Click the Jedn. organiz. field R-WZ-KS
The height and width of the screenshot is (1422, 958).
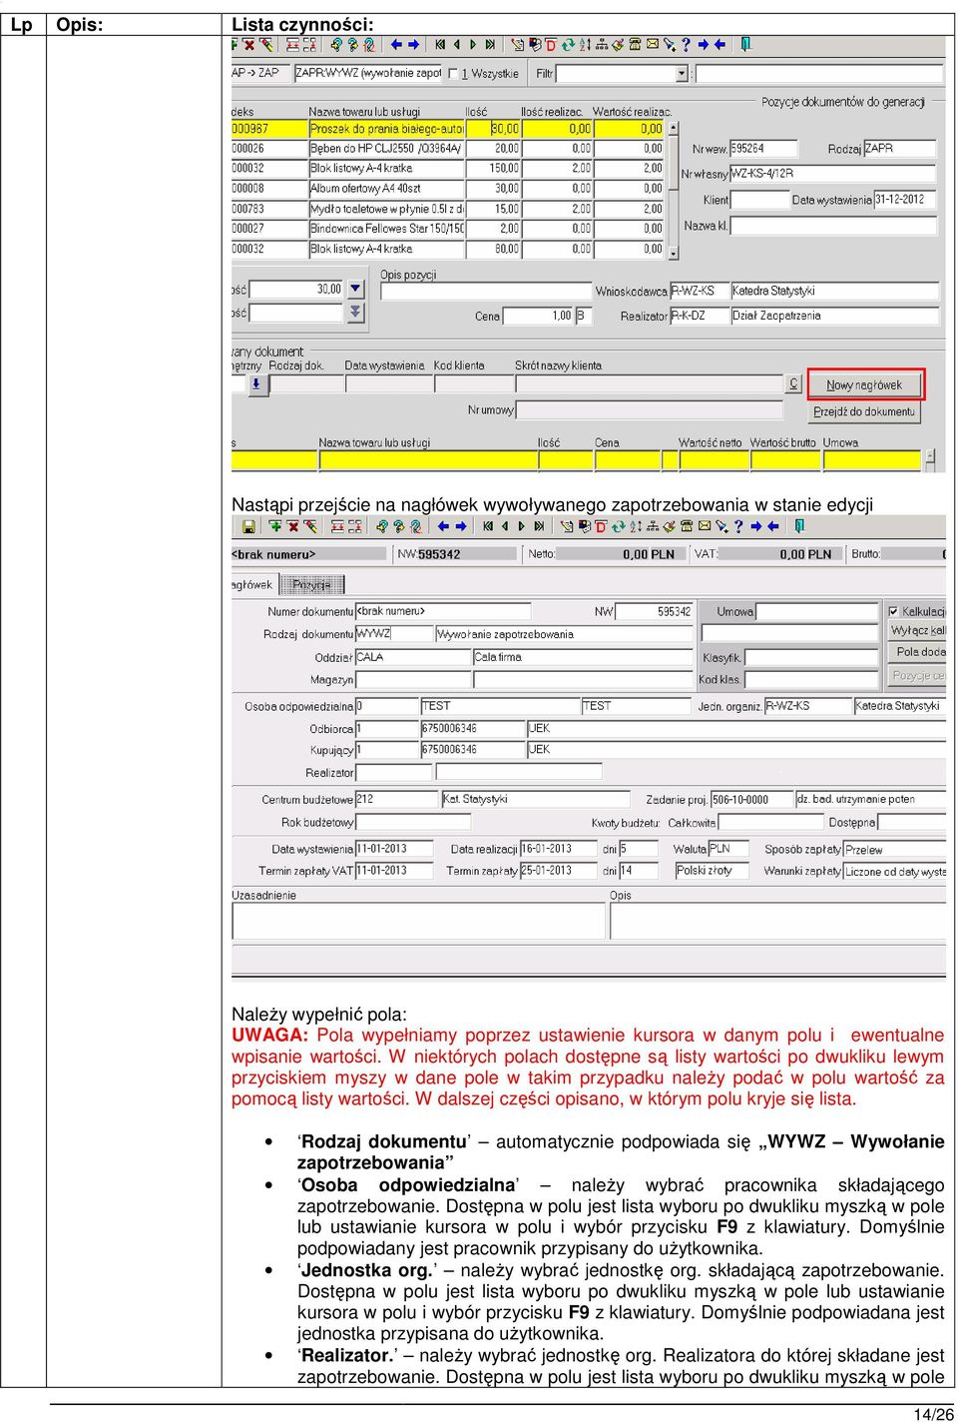click(x=806, y=706)
